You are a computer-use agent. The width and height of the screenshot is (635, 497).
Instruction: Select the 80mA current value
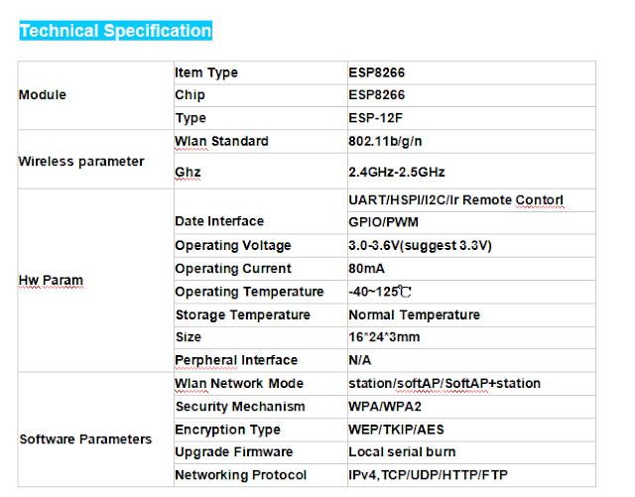(366, 269)
